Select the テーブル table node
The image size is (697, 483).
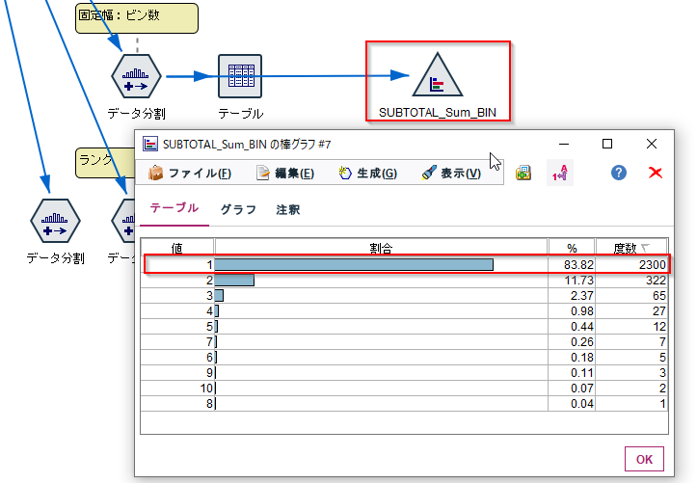(x=240, y=76)
